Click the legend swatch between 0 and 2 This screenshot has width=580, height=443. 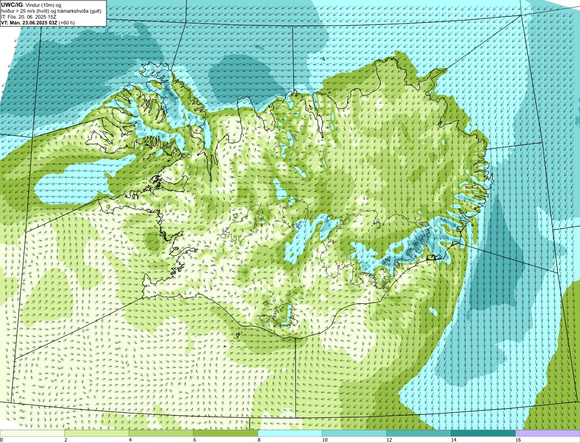(x=32, y=433)
